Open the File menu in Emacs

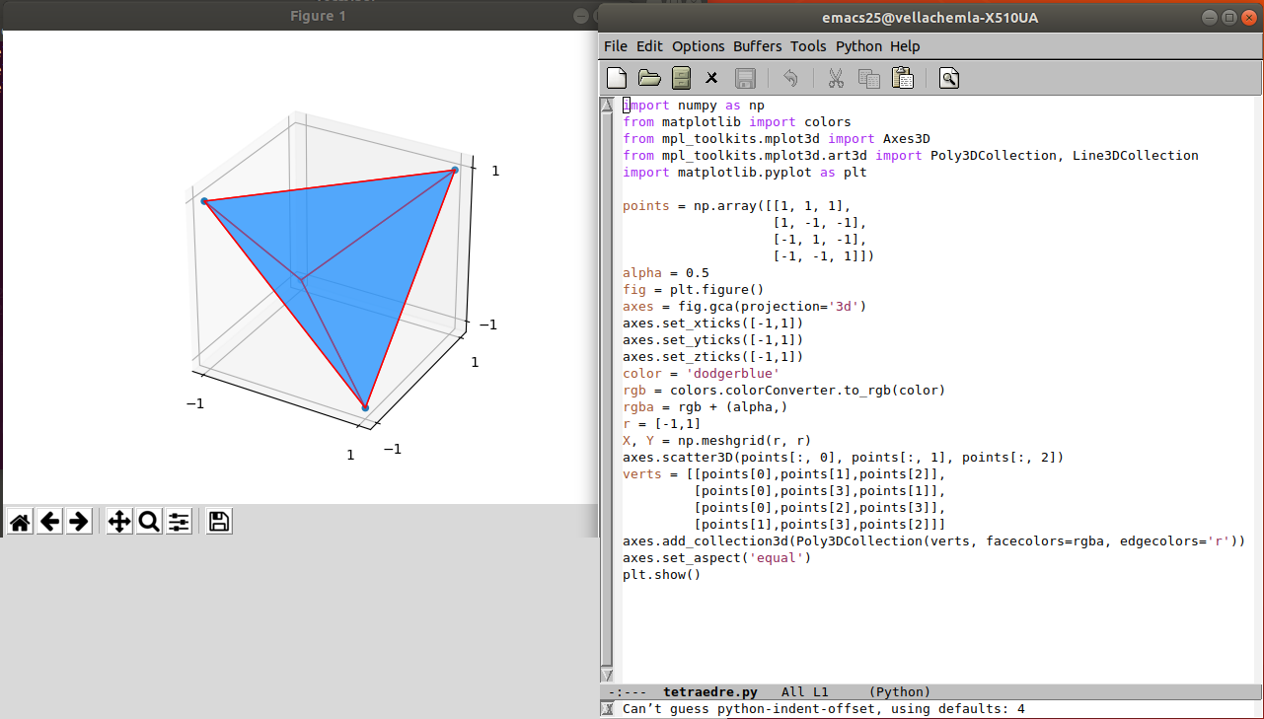click(x=615, y=46)
